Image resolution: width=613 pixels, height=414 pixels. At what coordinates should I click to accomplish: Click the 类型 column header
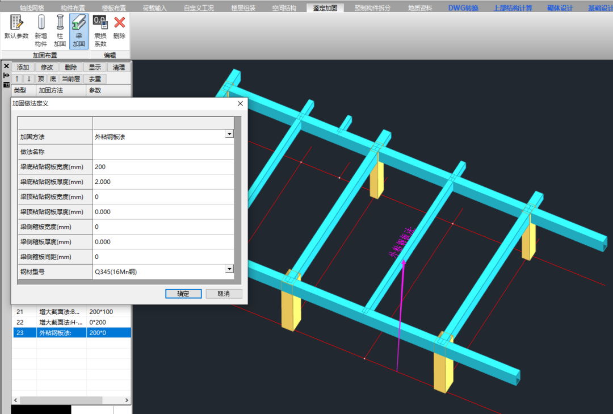pos(23,90)
